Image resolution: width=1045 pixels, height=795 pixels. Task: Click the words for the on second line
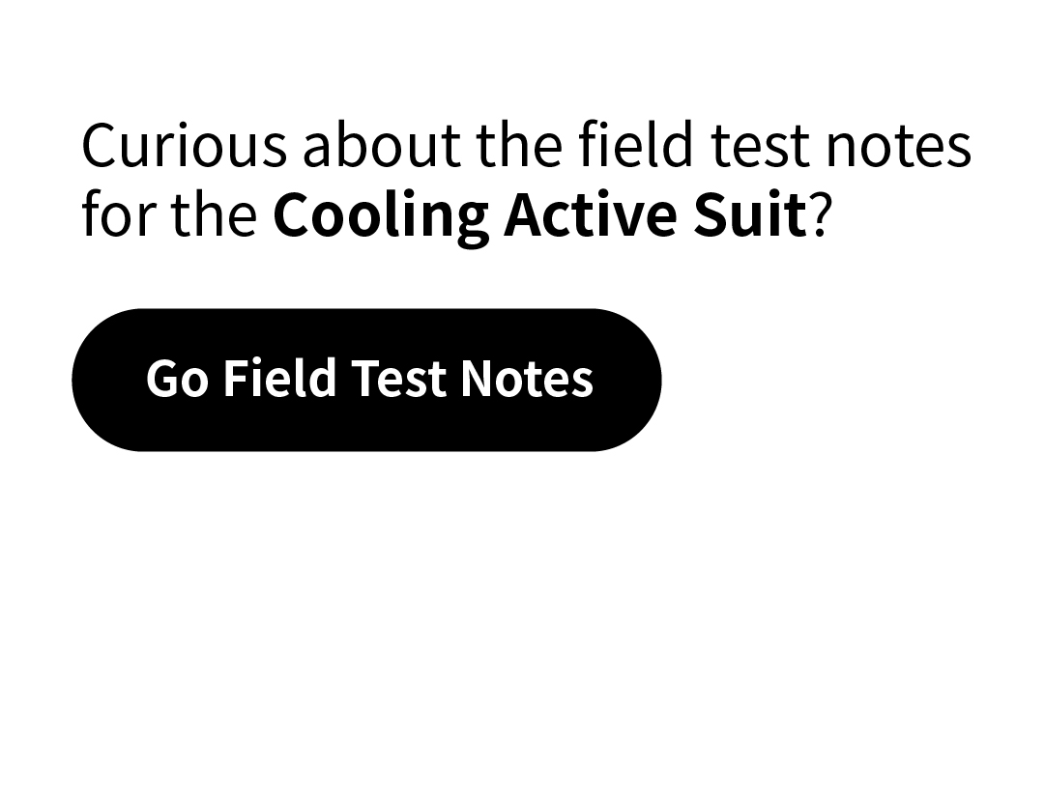(169, 213)
